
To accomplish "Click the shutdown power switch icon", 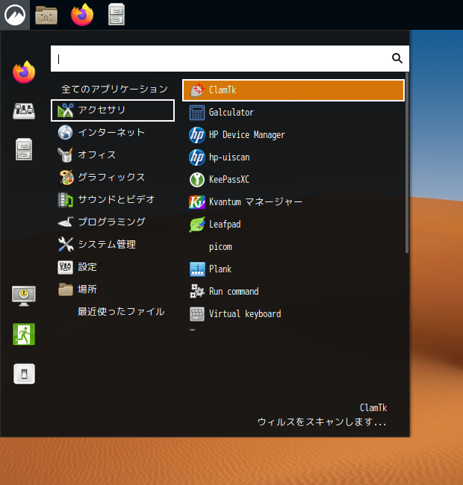I will (x=24, y=374).
